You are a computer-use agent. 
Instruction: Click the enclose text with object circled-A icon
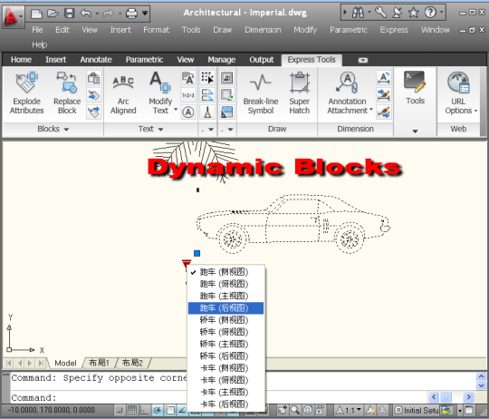(188, 112)
